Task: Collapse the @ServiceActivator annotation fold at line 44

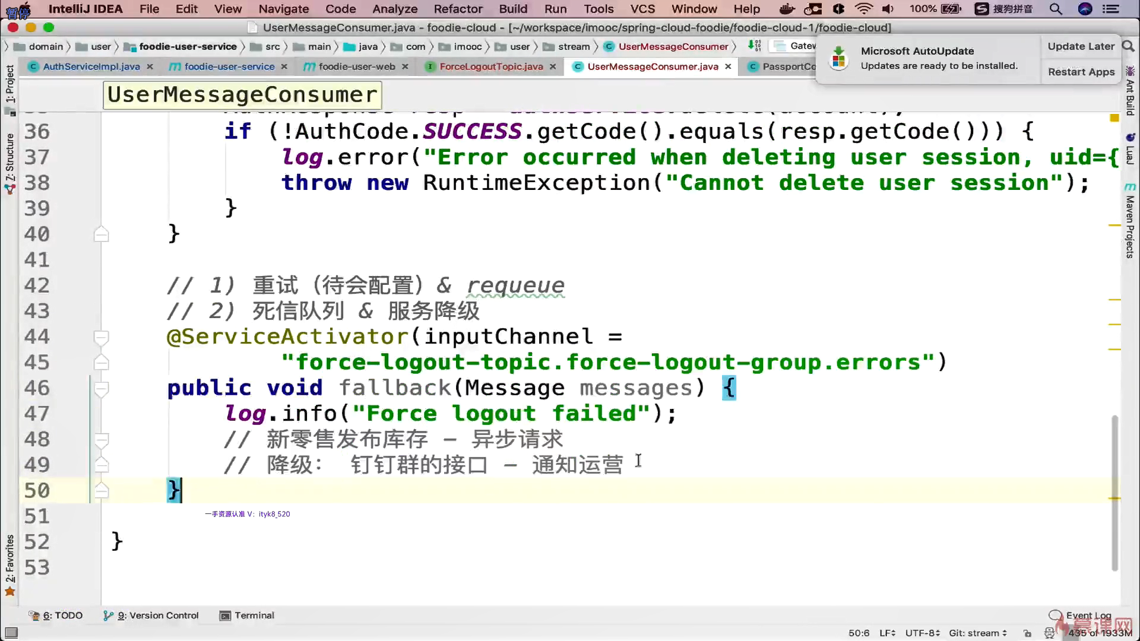Action: 101,337
